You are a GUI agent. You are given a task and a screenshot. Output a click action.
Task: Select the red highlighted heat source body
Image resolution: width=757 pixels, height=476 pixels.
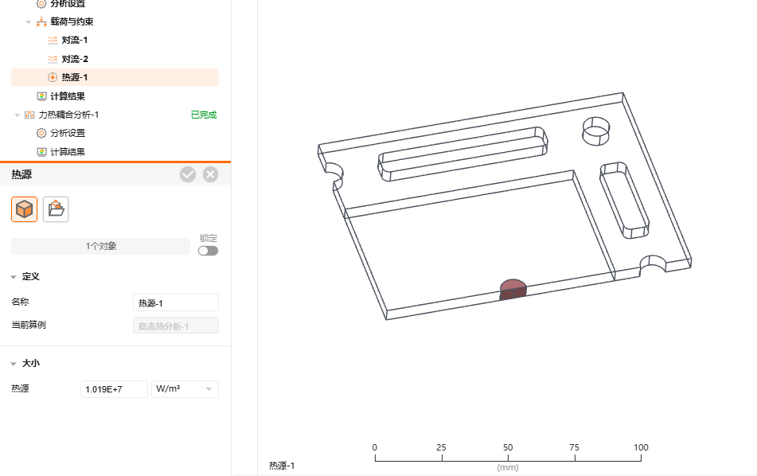(x=513, y=289)
